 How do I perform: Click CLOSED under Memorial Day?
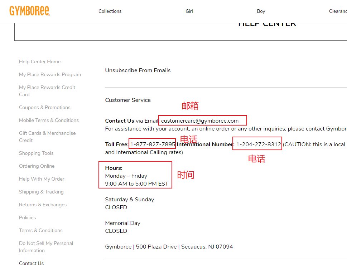click(116, 231)
